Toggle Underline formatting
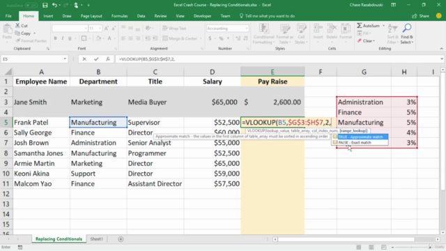 [x=70, y=38]
